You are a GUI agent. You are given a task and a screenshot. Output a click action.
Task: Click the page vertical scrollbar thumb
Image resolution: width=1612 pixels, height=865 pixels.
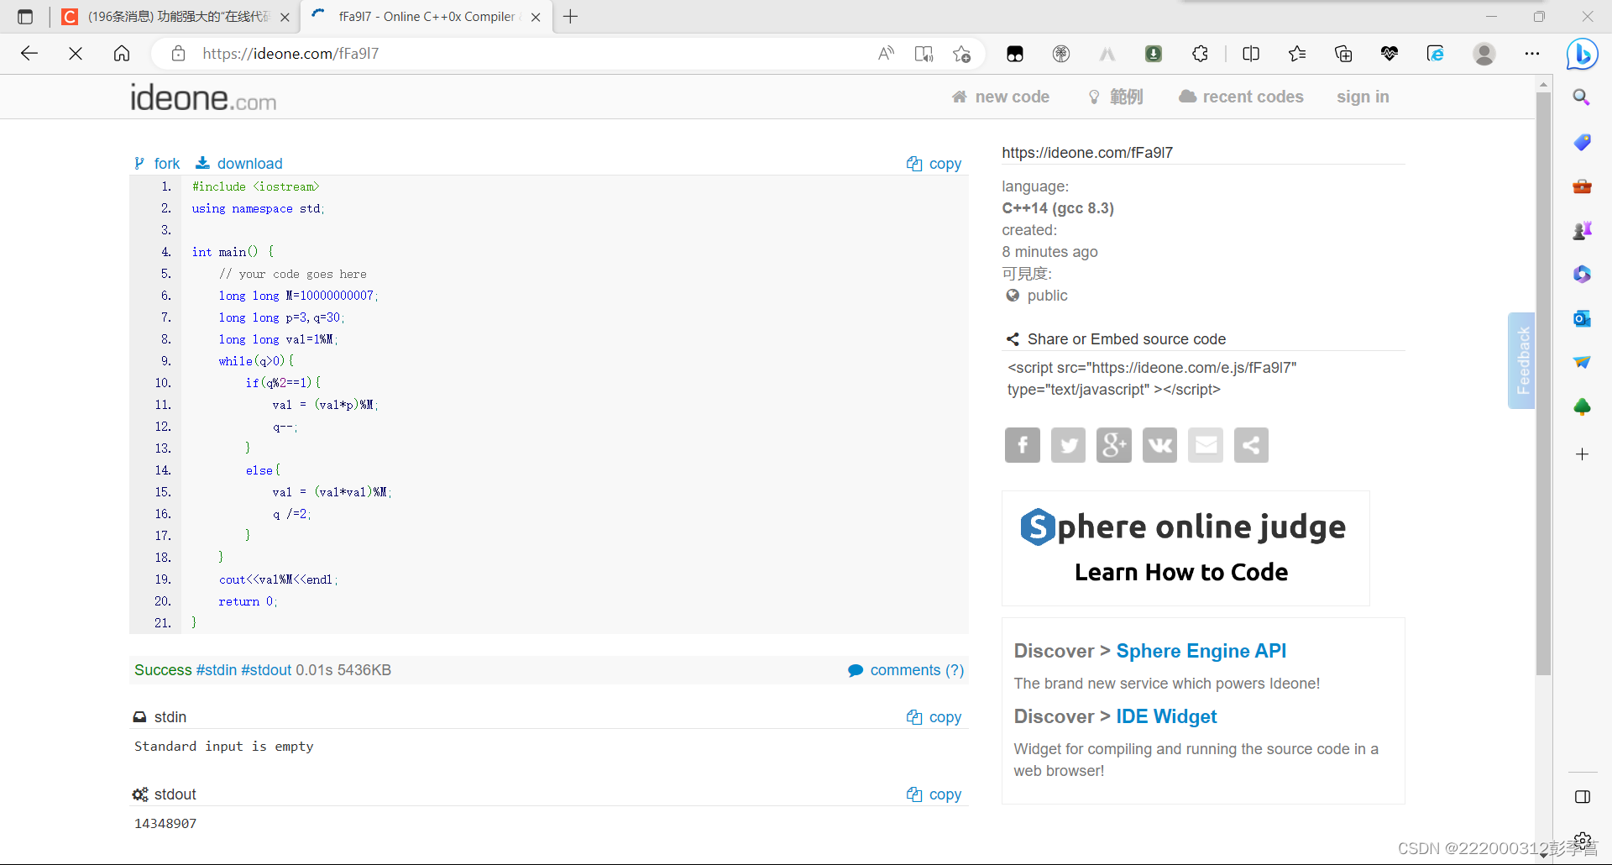[1543, 382]
